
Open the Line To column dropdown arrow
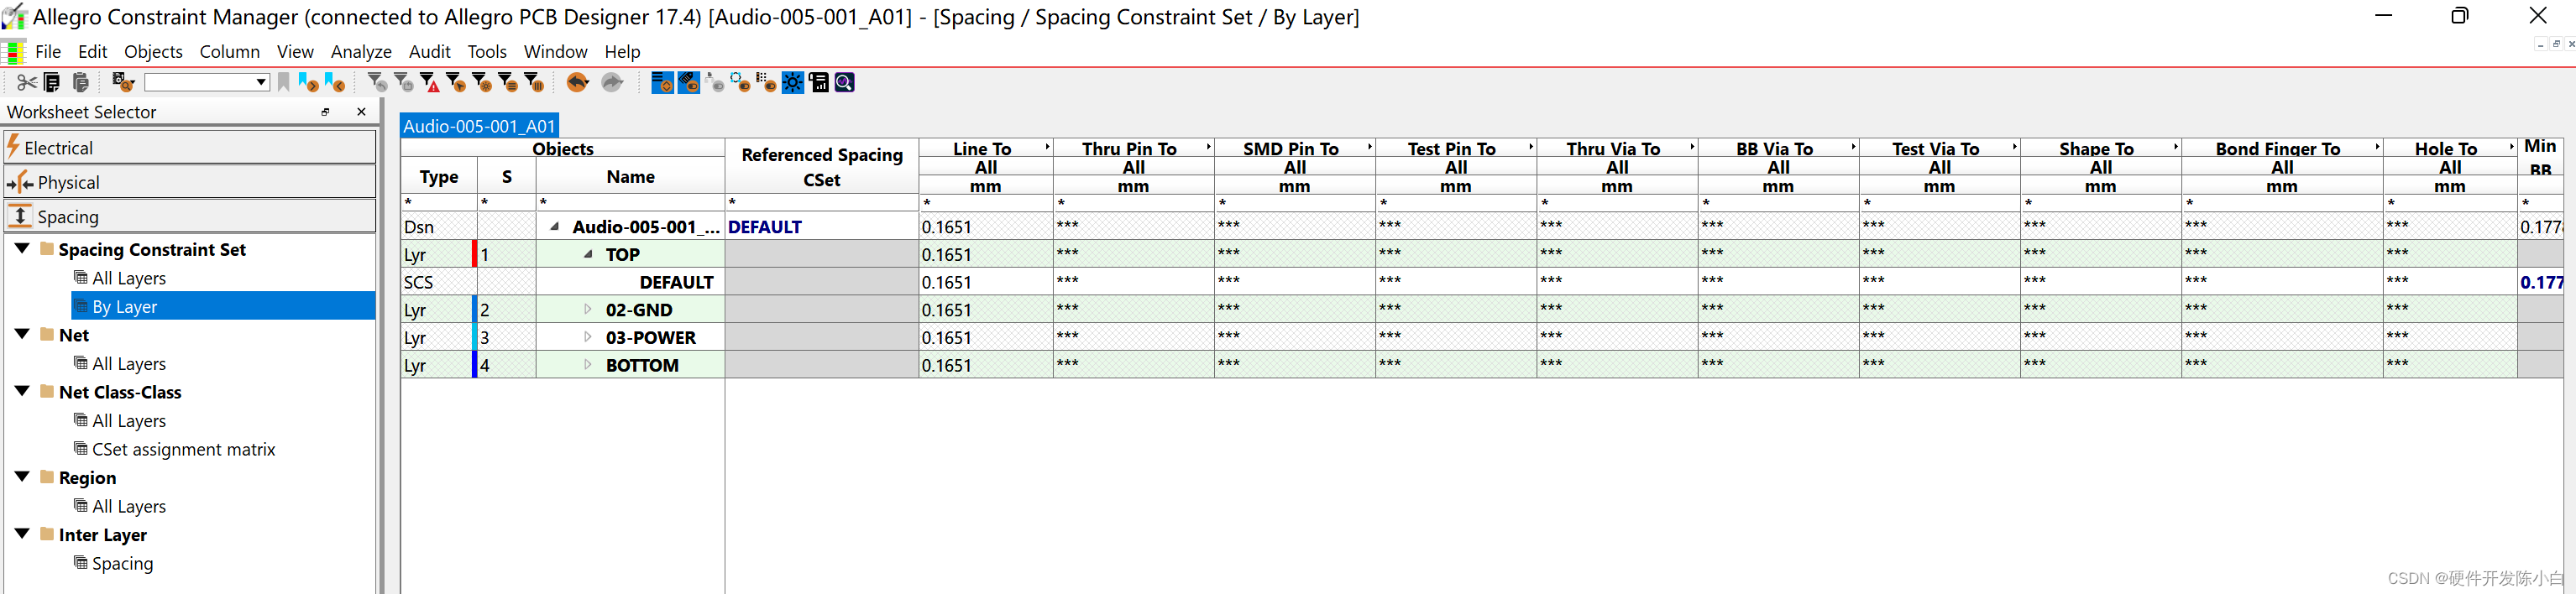pyautogui.click(x=1048, y=146)
